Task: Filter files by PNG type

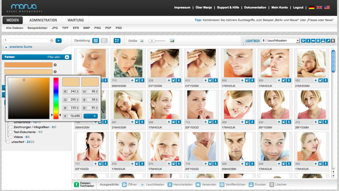Action: (x=97, y=28)
